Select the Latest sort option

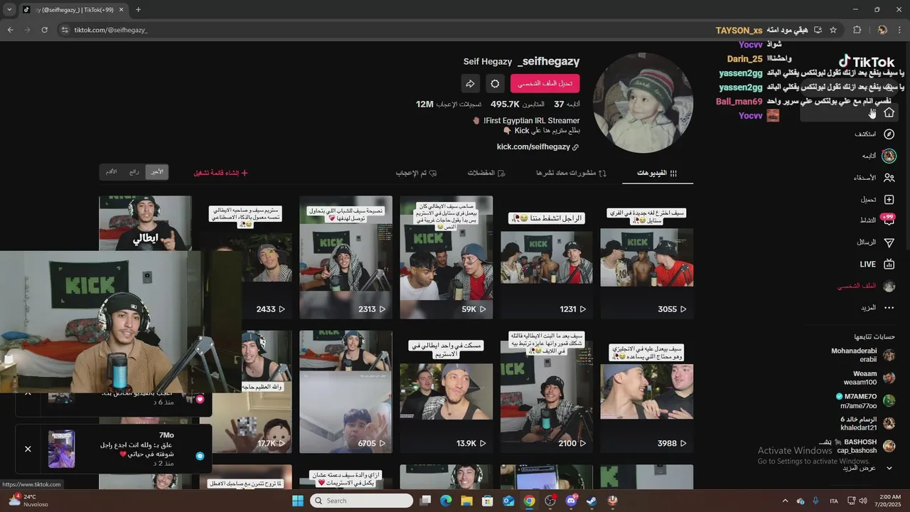(157, 171)
